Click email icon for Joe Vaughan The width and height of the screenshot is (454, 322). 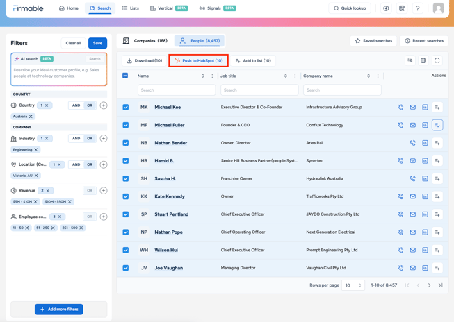[412, 268]
